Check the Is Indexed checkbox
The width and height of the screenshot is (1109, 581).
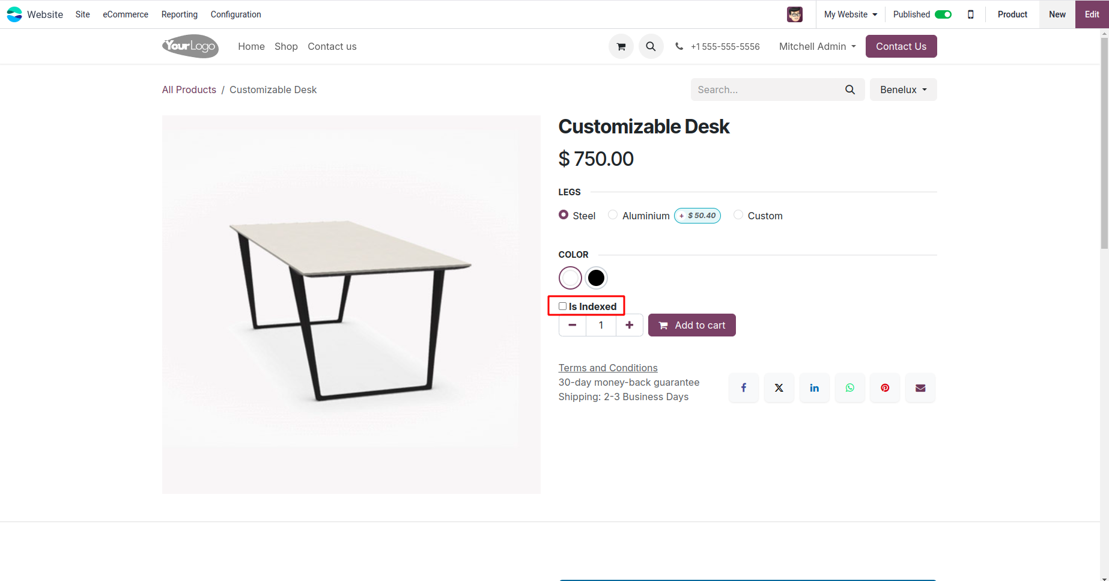[563, 306]
